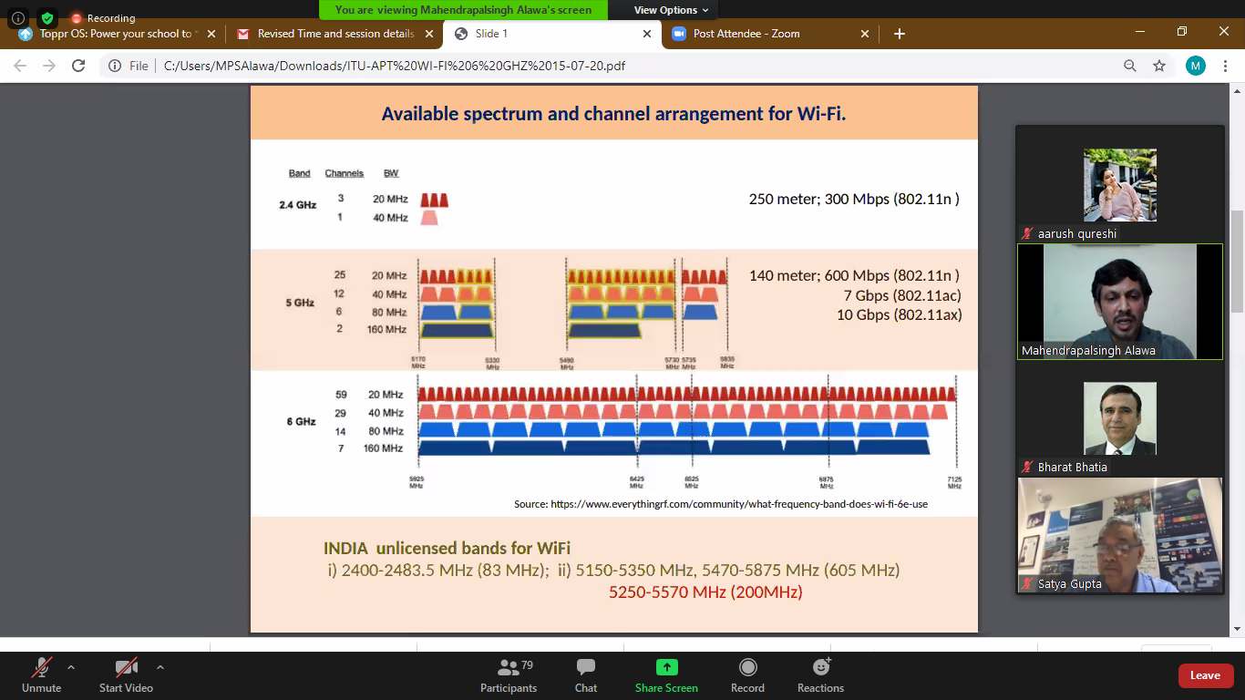Click the zoom magnifier icon in address bar
Screen dimensions: 1245x700
tap(1130, 66)
